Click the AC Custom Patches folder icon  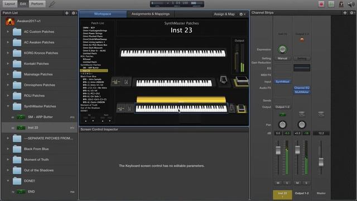click(17, 32)
